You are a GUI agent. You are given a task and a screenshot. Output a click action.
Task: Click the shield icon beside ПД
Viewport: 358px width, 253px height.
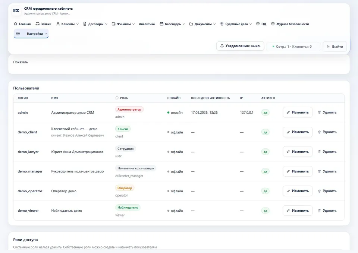coord(258,24)
